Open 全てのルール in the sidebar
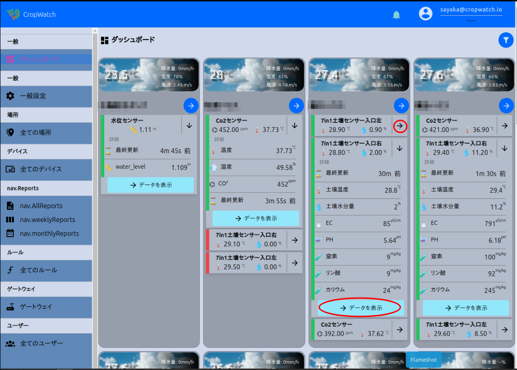 pyautogui.click(x=39, y=270)
